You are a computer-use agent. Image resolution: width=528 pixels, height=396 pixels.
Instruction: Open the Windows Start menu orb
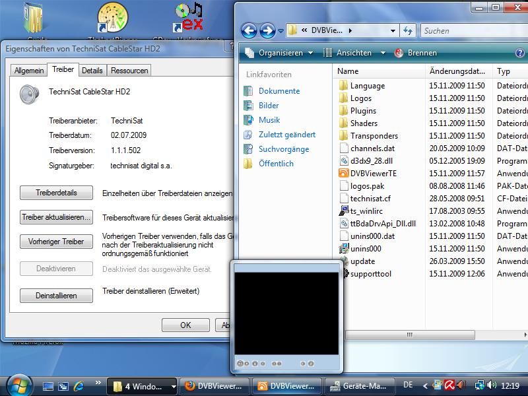coord(18,385)
